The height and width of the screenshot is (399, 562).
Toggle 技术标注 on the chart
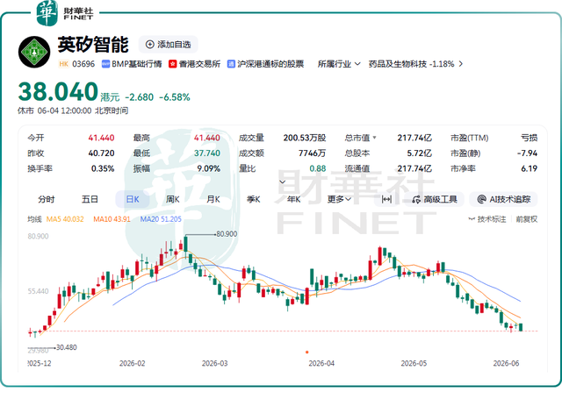(x=487, y=219)
